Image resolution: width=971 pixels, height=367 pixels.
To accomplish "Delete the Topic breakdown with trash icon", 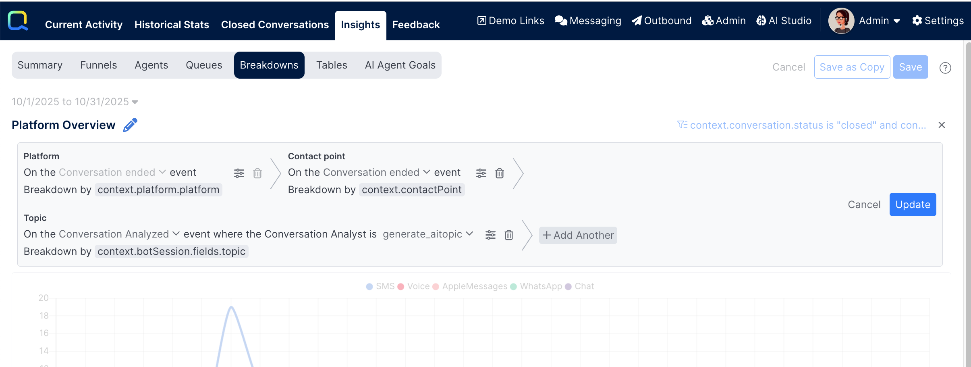I will [x=509, y=235].
